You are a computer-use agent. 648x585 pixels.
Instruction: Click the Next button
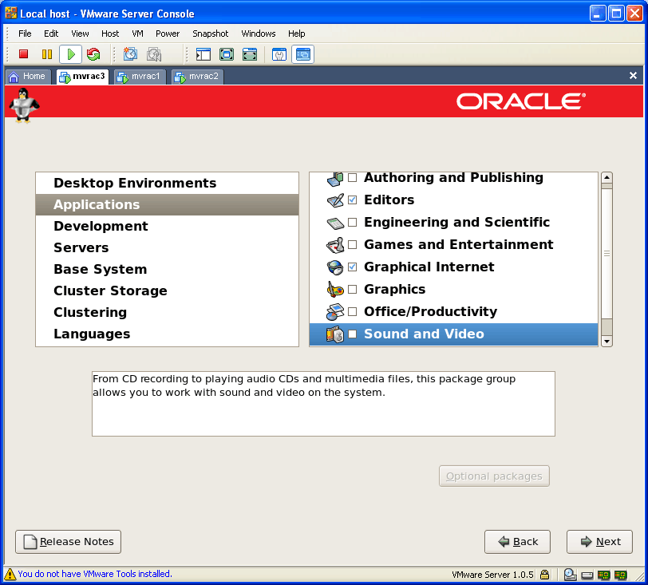599,542
